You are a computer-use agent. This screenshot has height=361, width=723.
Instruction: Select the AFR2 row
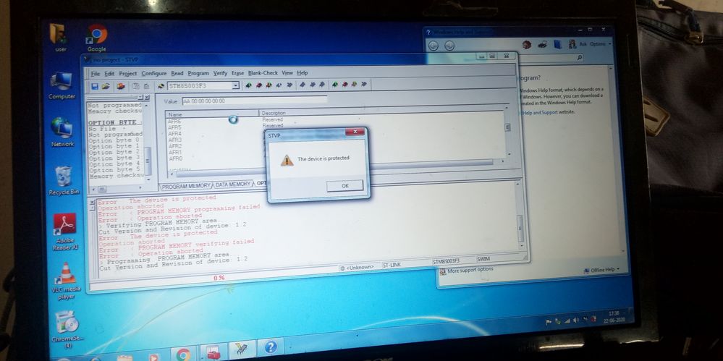click(175, 146)
